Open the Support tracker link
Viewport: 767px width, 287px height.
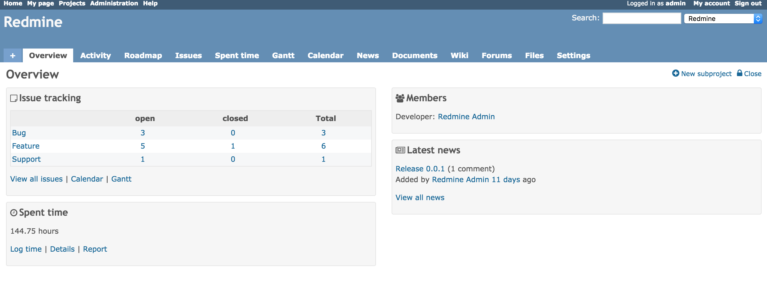26,159
